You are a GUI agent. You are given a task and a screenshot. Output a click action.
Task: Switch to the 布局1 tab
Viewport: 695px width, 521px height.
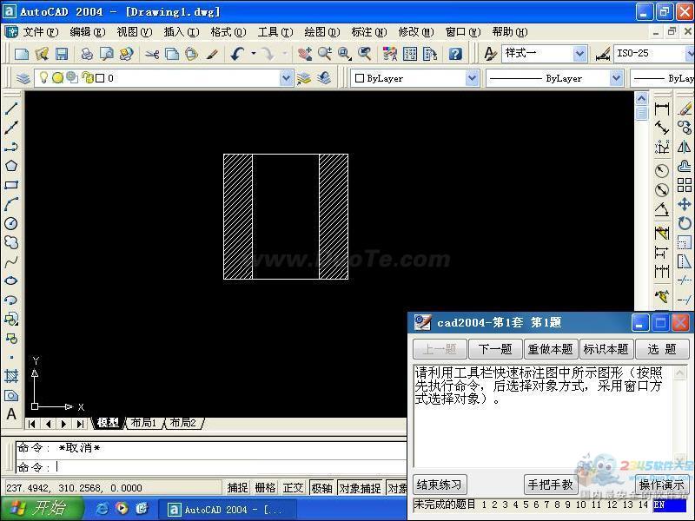tap(143, 423)
